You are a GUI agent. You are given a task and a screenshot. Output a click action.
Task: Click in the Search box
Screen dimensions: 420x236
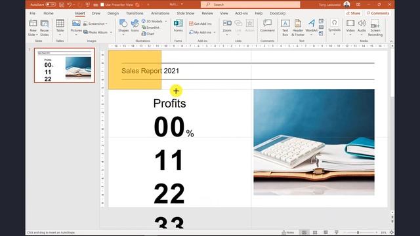tap(250, 5)
